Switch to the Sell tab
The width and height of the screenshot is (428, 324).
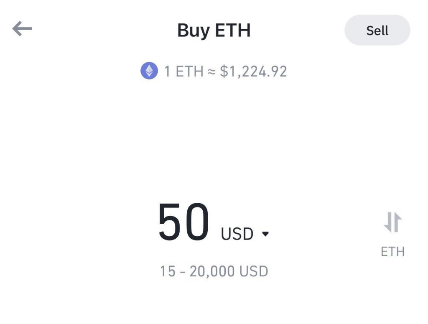coord(377,30)
